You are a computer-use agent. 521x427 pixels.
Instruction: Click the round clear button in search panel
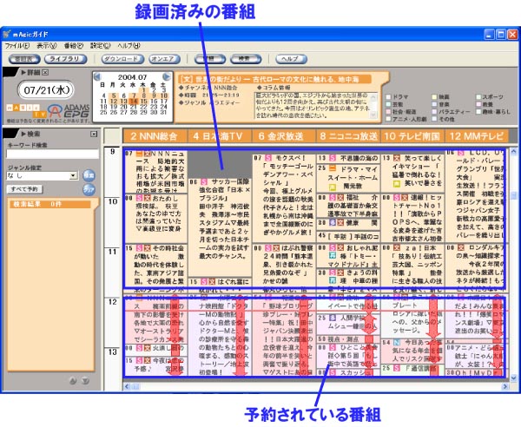[89, 187]
